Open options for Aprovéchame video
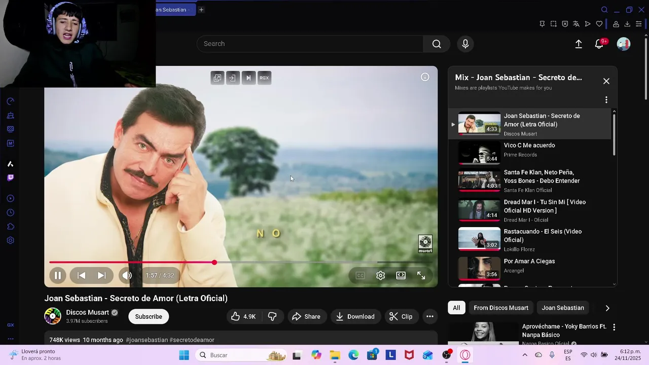 [x=614, y=327]
